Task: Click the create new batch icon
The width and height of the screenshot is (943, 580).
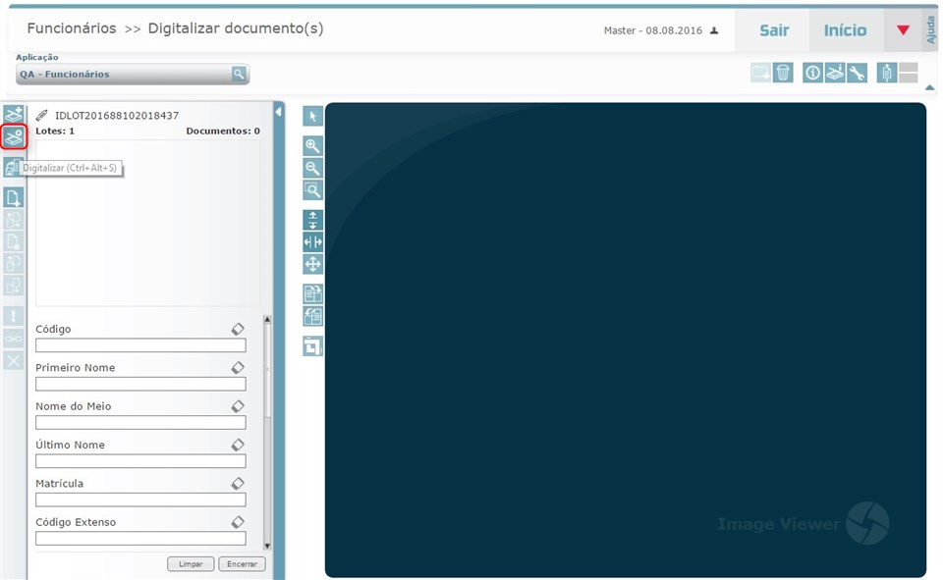Action: coord(13,113)
